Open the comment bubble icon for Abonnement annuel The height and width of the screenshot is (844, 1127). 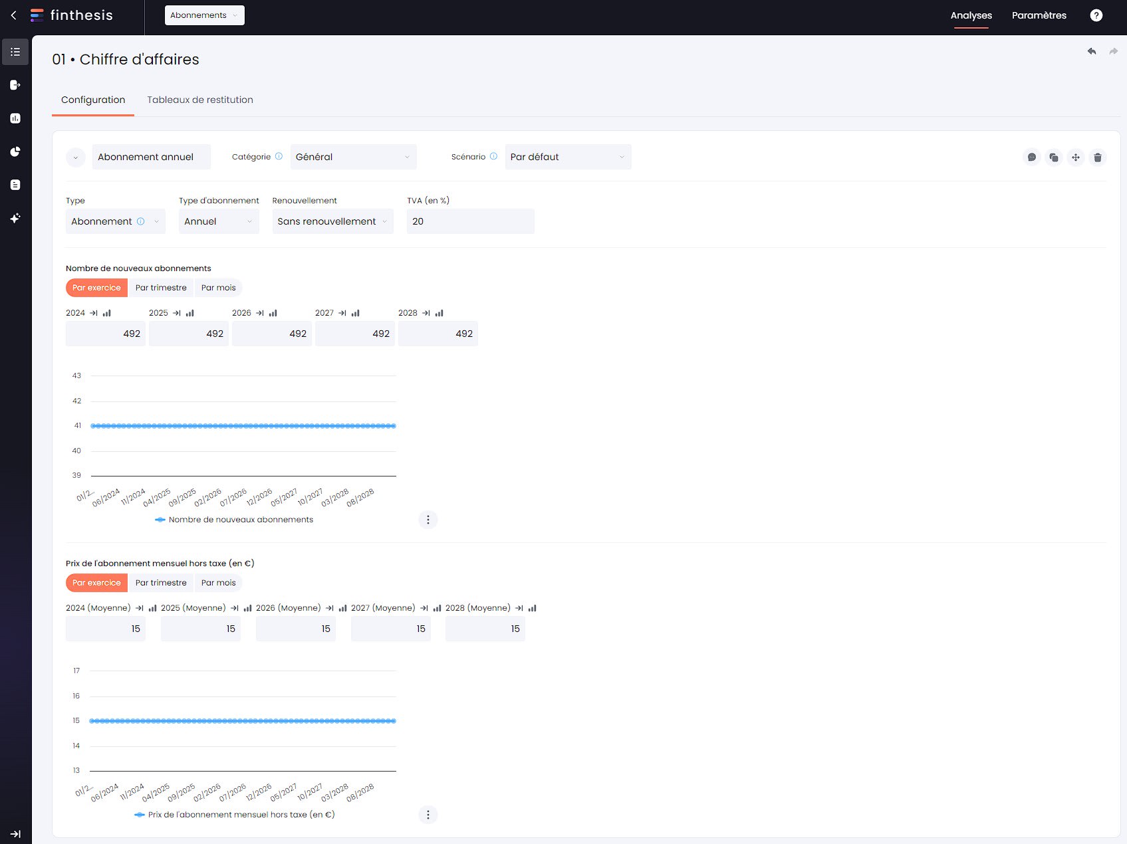pos(1032,158)
